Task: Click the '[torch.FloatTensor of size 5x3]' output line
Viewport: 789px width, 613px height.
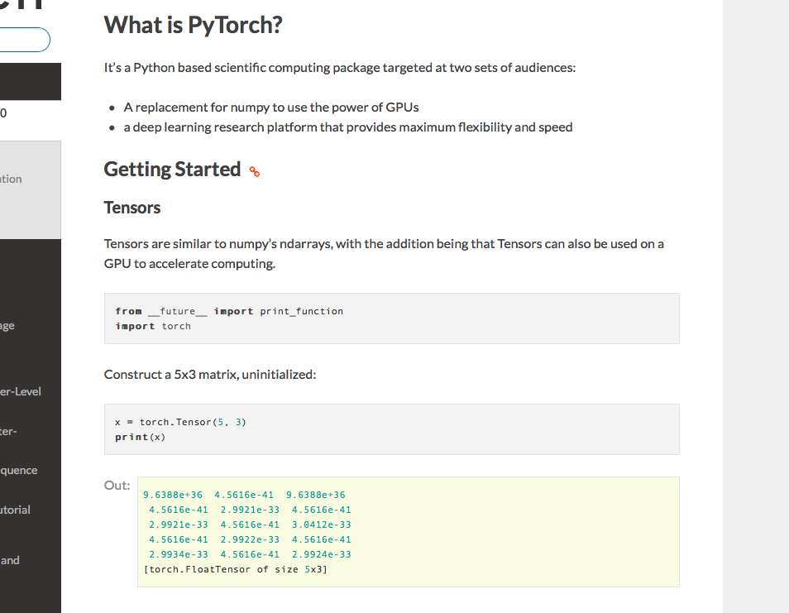Action: point(236,569)
